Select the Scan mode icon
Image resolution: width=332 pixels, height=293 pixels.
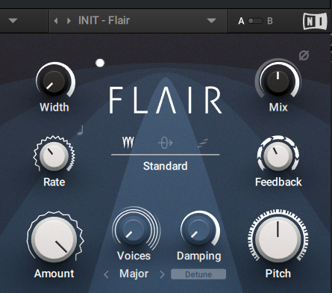point(202,144)
